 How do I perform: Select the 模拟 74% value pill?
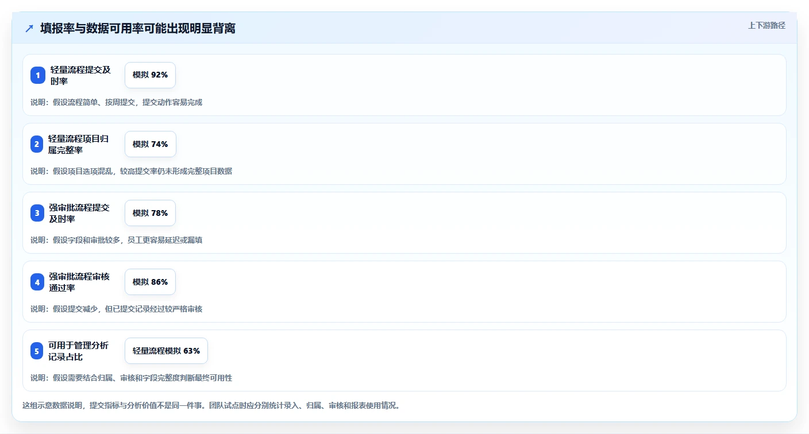(x=151, y=144)
